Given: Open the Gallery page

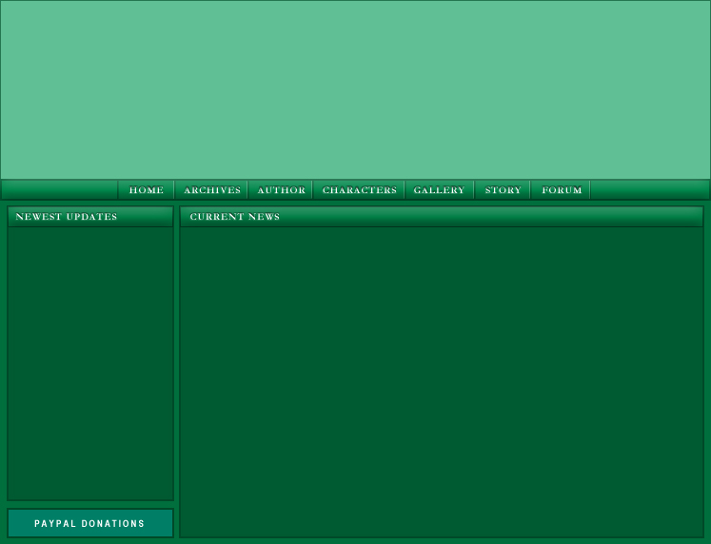Looking at the screenshot, I should tap(440, 190).
